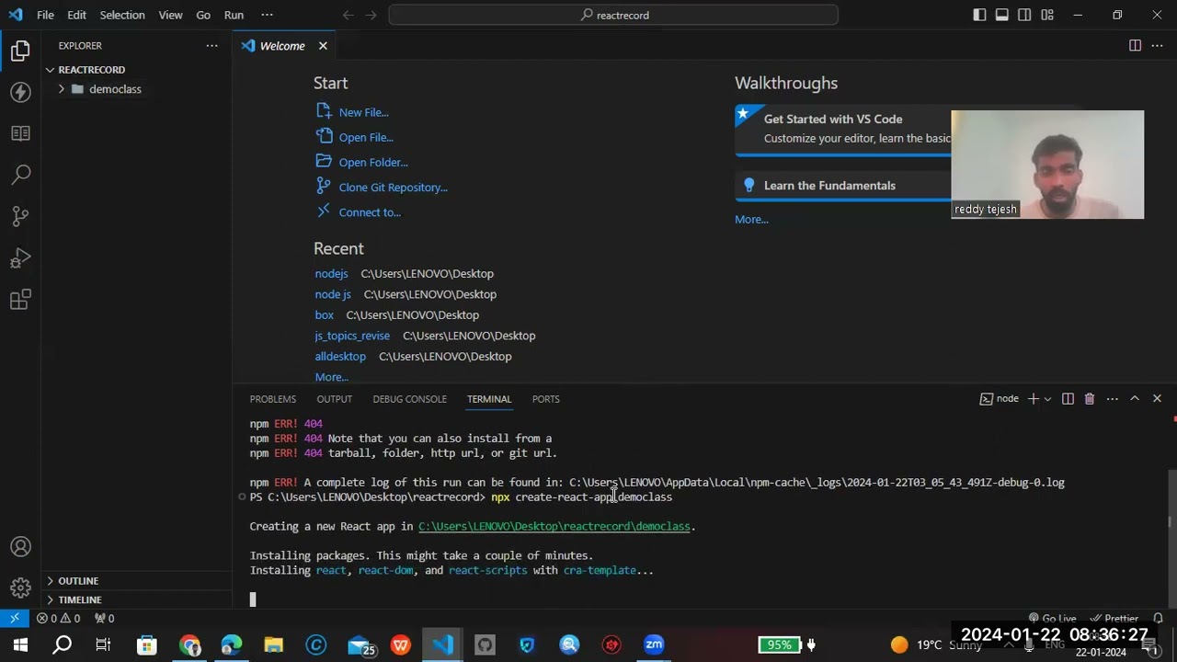Image resolution: width=1177 pixels, height=662 pixels.
Task: Click the Connect to... link
Action: point(370,212)
